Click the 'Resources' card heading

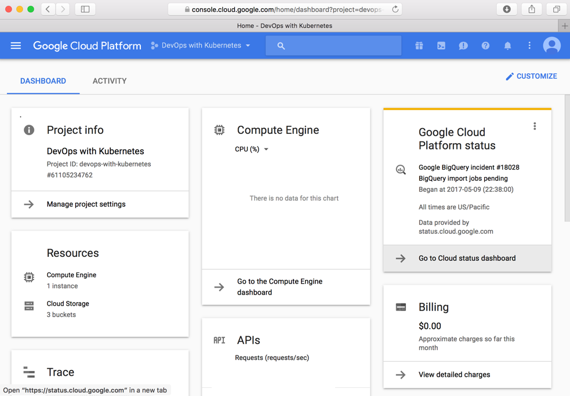pos(72,253)
